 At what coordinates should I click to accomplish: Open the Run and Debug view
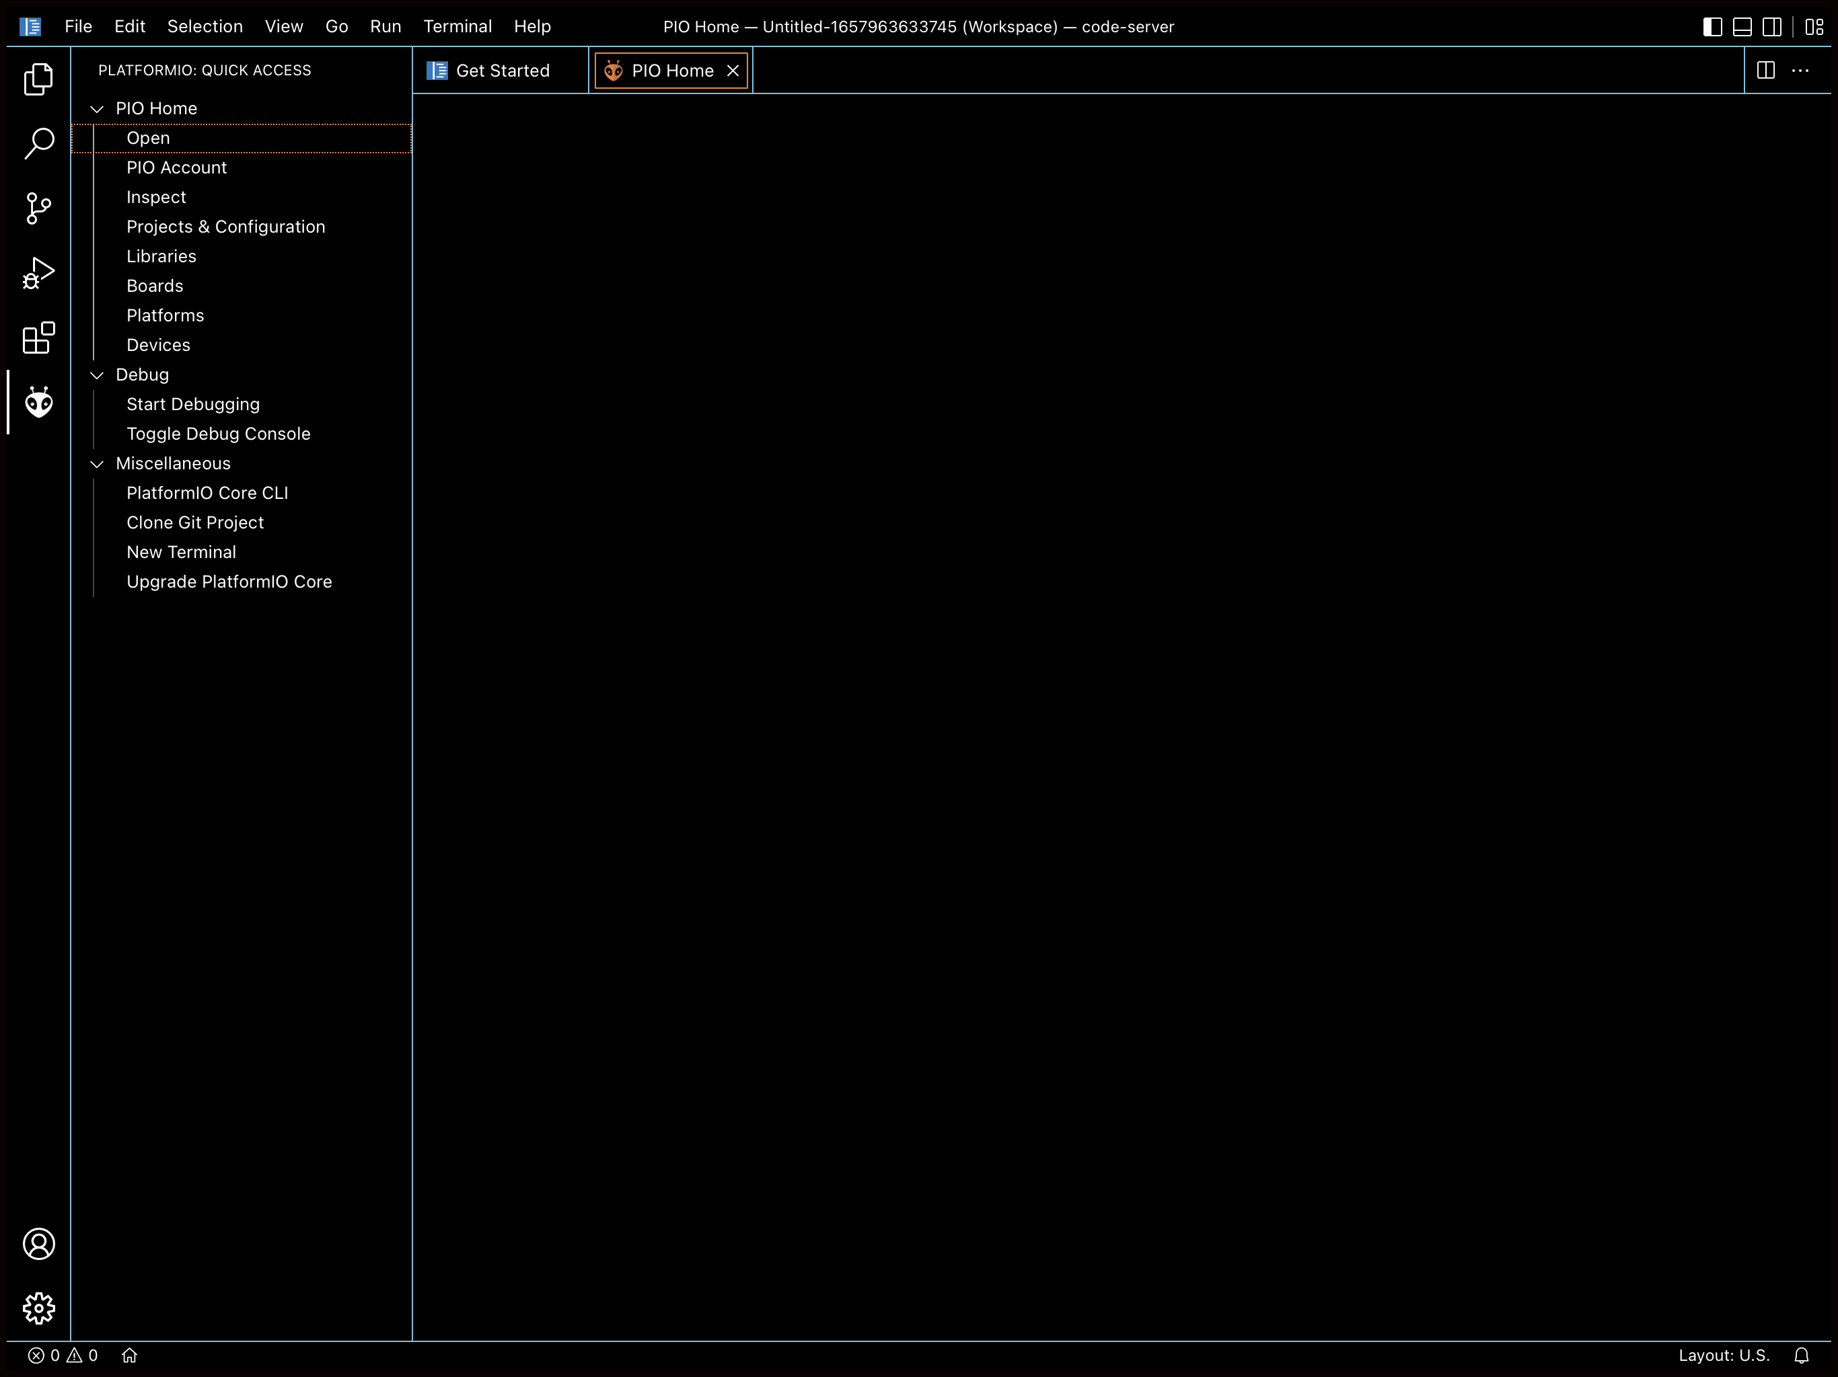point(38,272)
